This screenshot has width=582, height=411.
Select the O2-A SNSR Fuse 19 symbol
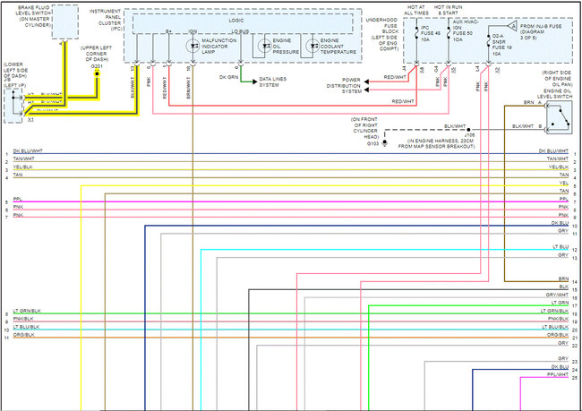488,41
